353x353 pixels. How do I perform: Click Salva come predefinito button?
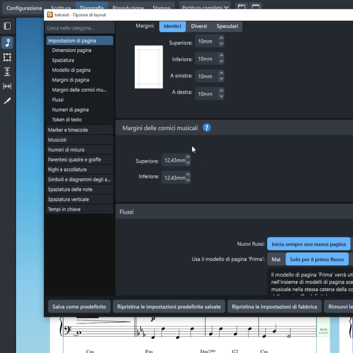point(79,307)
